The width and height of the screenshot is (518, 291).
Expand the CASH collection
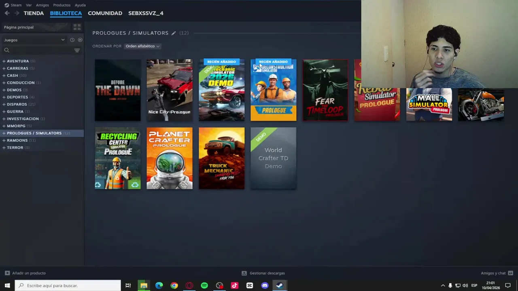(x=4, y=76)
